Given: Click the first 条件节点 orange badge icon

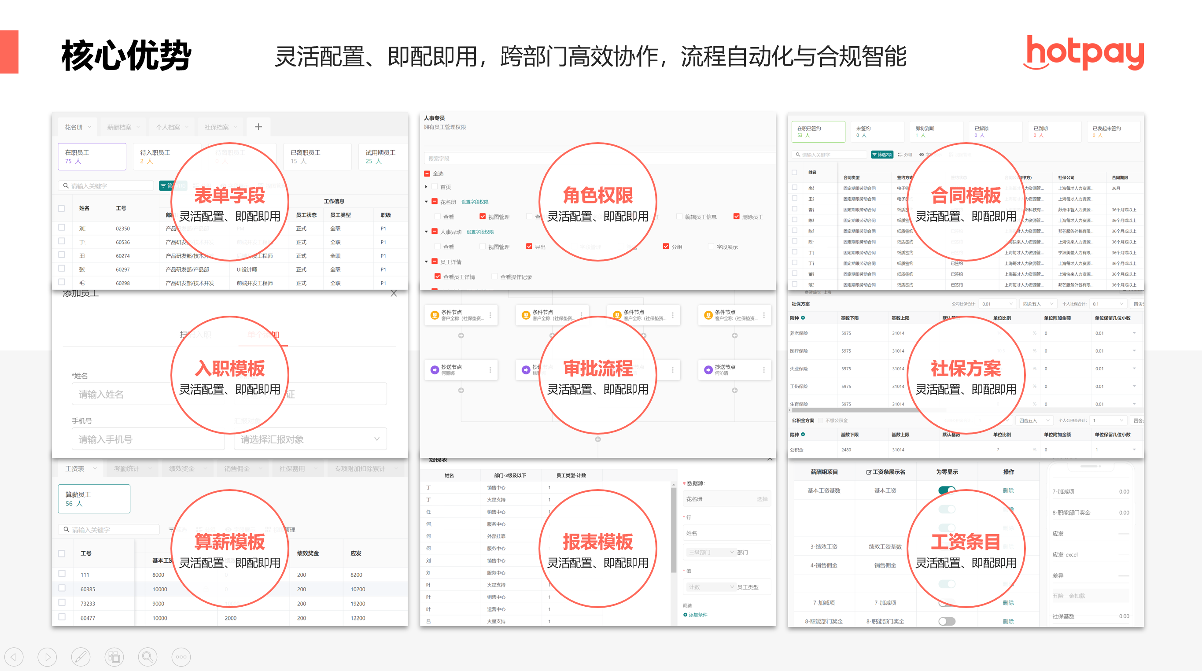Looking at the screenshot, I should point(434,315).
